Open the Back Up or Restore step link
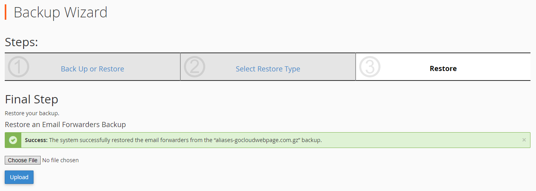Image resolution: width=536 pixels, height=191 pixels. 92,69
